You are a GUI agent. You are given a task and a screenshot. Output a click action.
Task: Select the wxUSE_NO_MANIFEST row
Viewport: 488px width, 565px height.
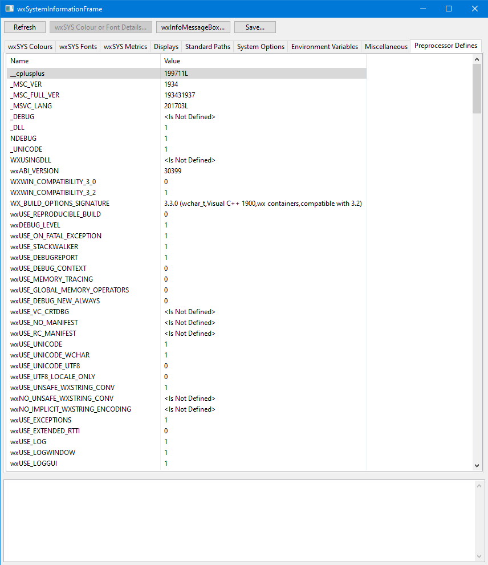[186, 323]
